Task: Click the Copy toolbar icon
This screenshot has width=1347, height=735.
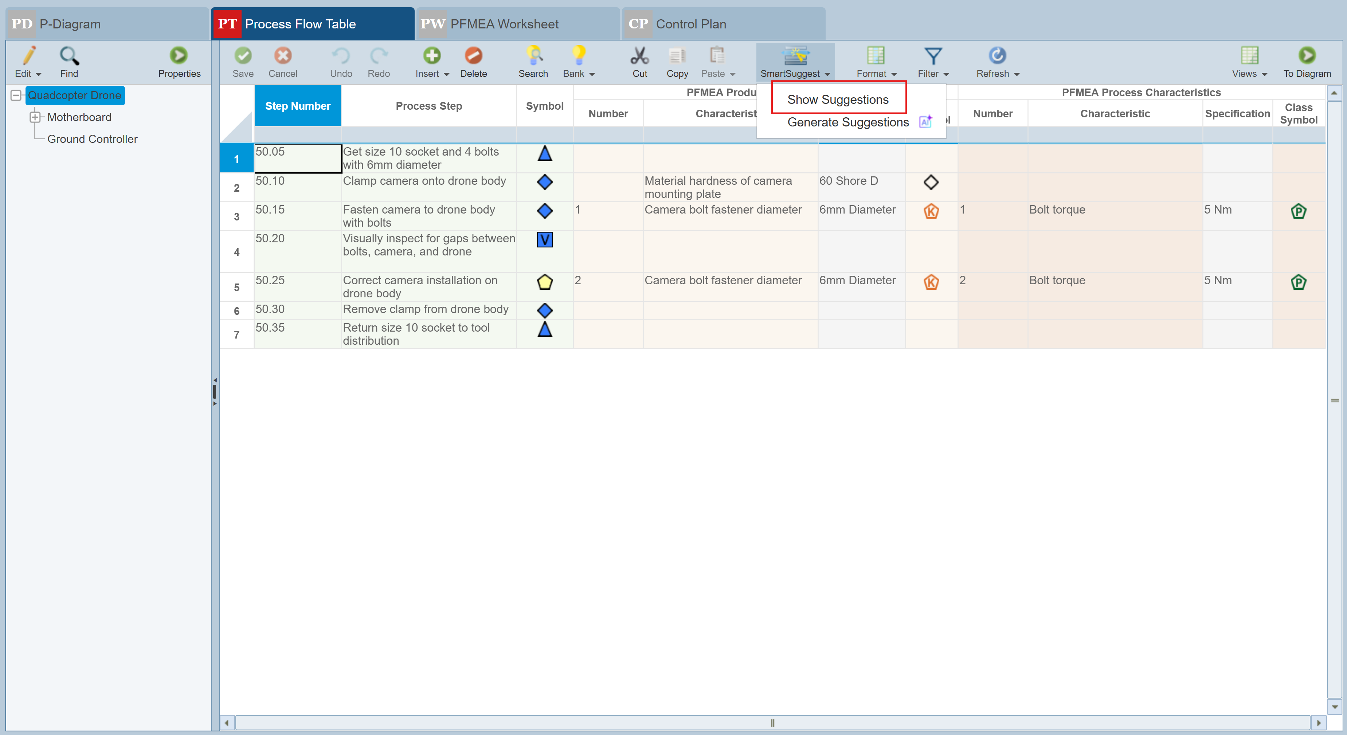Action: 677,56
